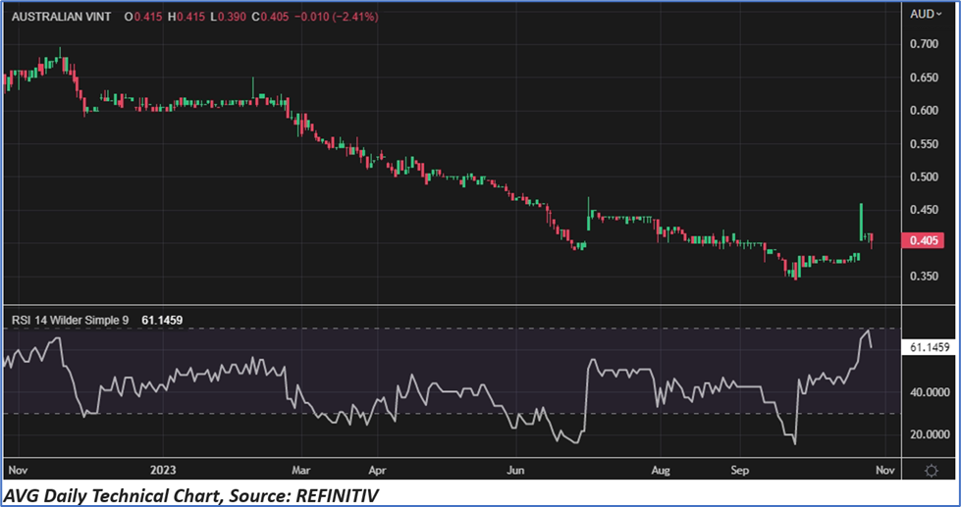Click the Mar label on time axis
The width and height of the screenshot is (961, 507).
(x=301, y=471)
